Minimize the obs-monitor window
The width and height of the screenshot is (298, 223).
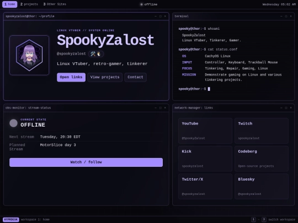point(156,108)
